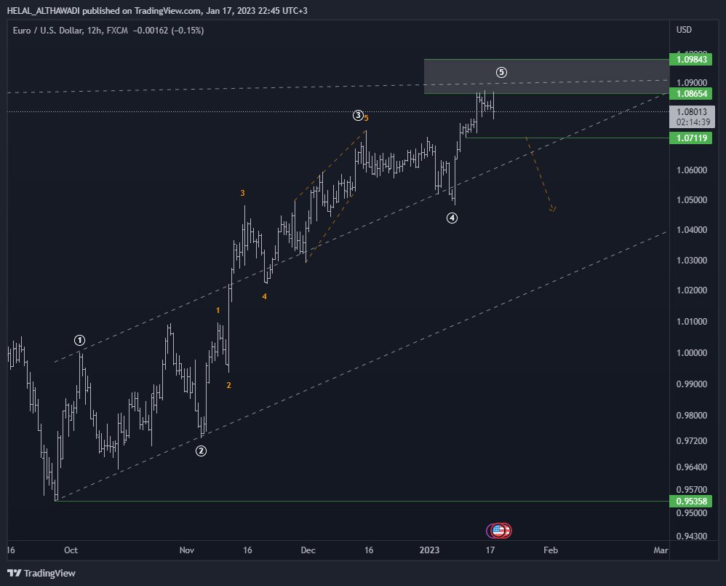
Task: Click the 0.99000 price axis label
Action: point(692,384)
